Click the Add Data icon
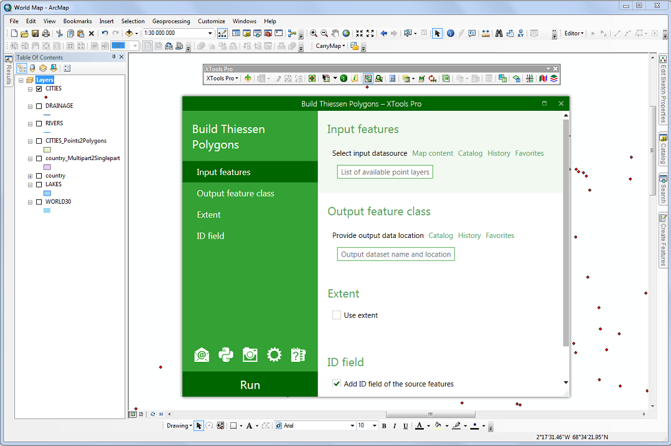 click(x=129, y=34)
